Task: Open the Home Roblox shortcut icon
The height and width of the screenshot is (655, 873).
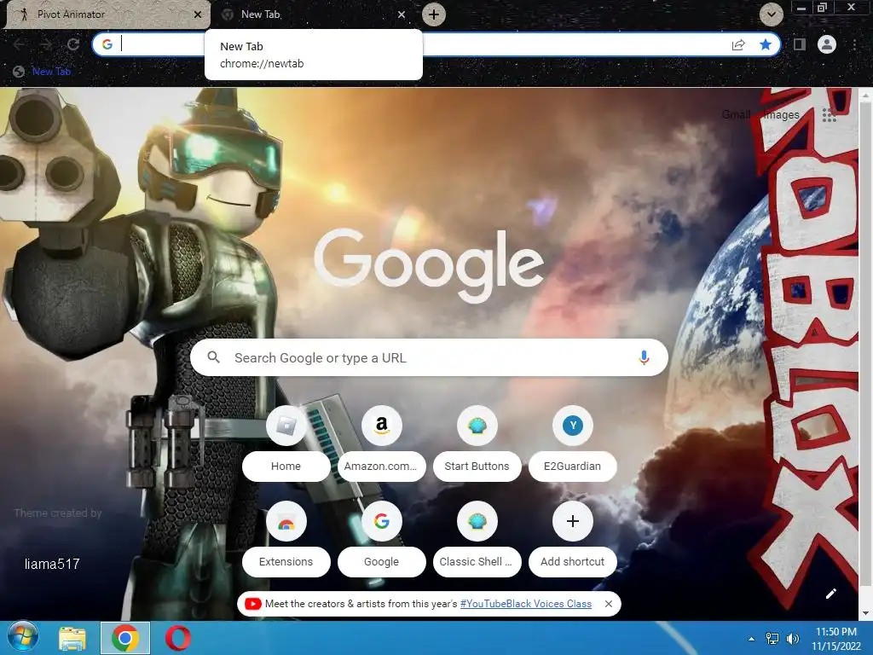Action: pos(286,426)
